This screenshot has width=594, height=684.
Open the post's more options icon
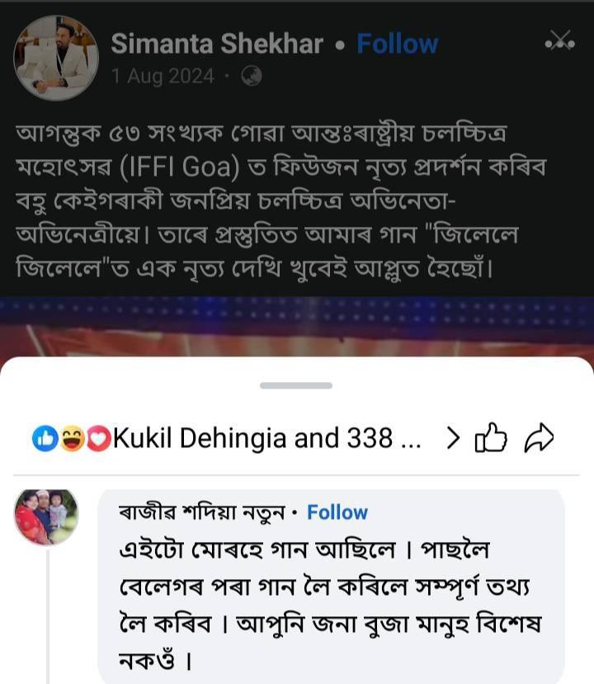[x=559, y=41]
